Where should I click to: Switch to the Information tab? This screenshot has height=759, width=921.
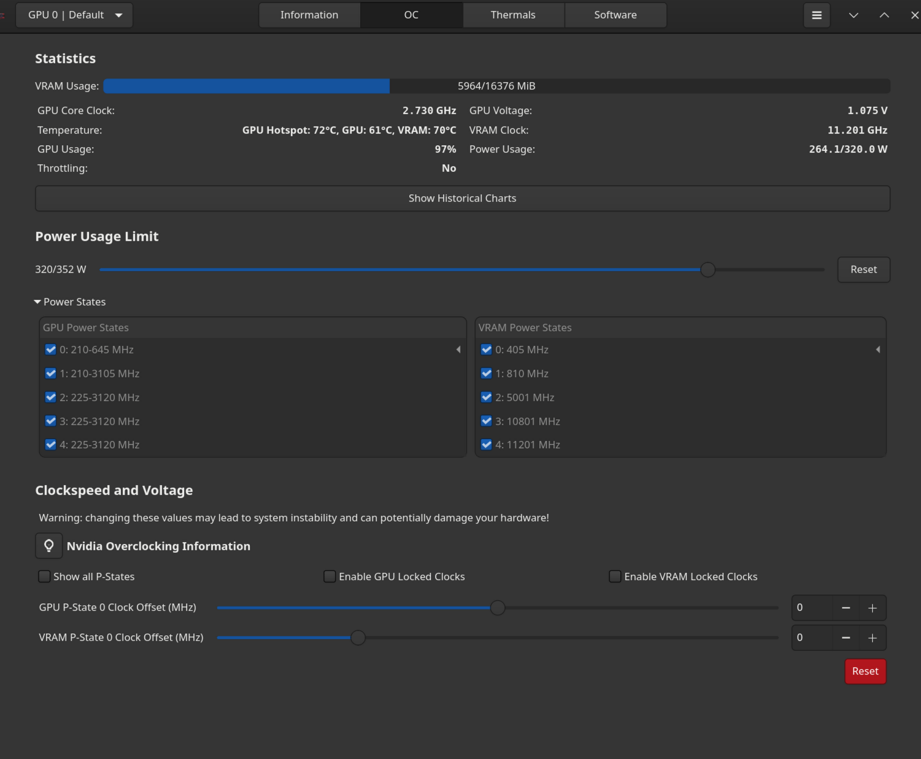coord(309,15)
